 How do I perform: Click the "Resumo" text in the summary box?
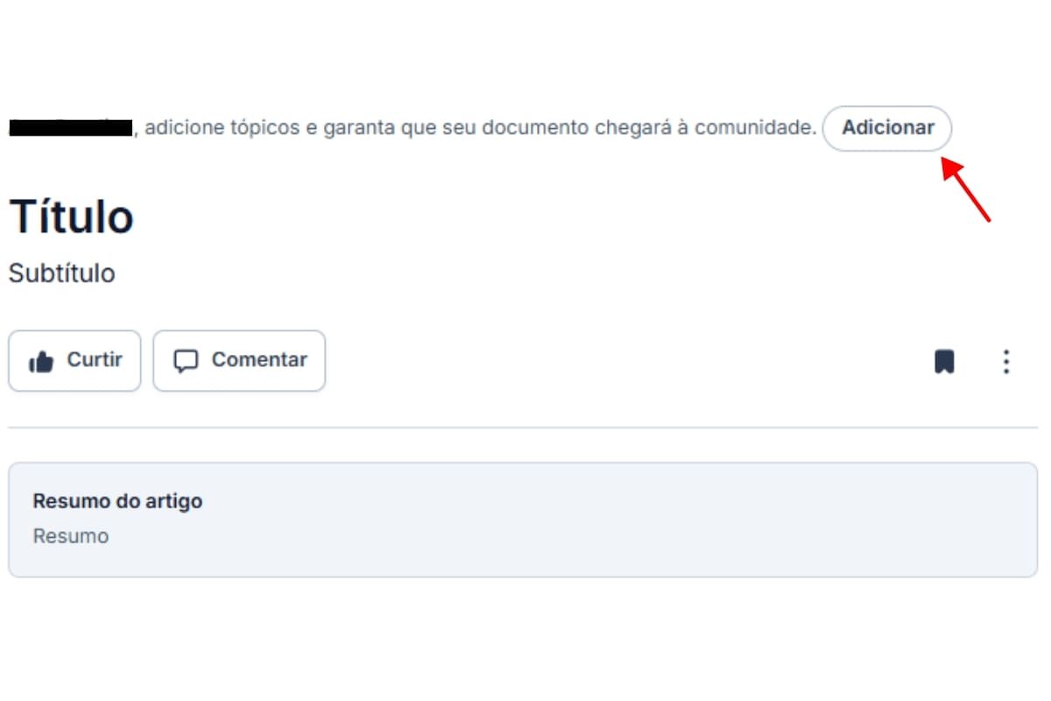pyautogui.click(x=71, y=536)
